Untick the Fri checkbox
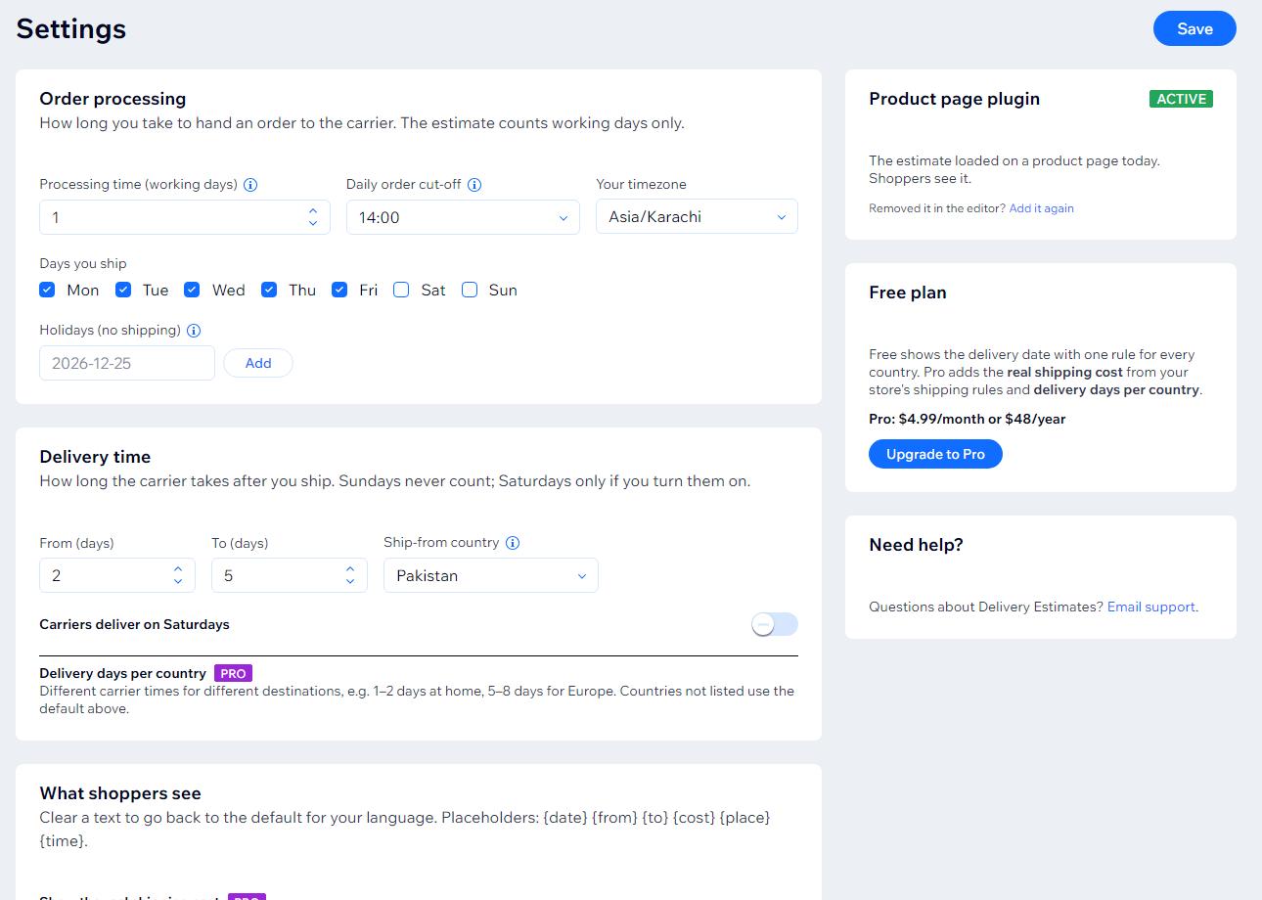The width and height of the screenshot is (1262, 900). click(339, 290)
